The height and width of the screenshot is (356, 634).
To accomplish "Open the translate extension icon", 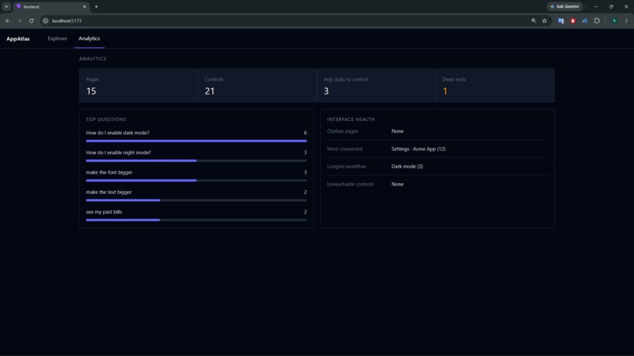I will click(x=561, y=20).
